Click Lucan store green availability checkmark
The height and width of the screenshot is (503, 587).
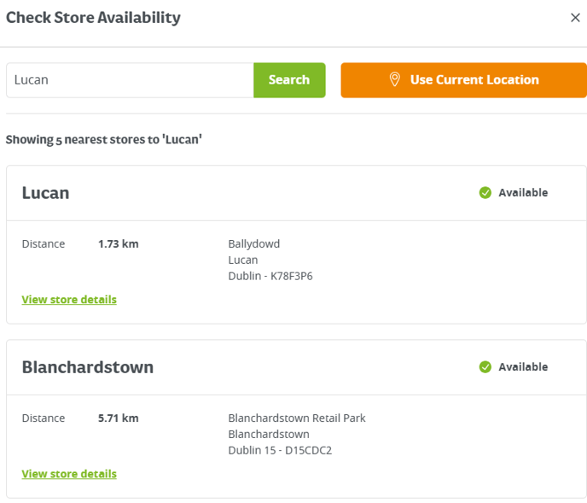coord(485,193)
